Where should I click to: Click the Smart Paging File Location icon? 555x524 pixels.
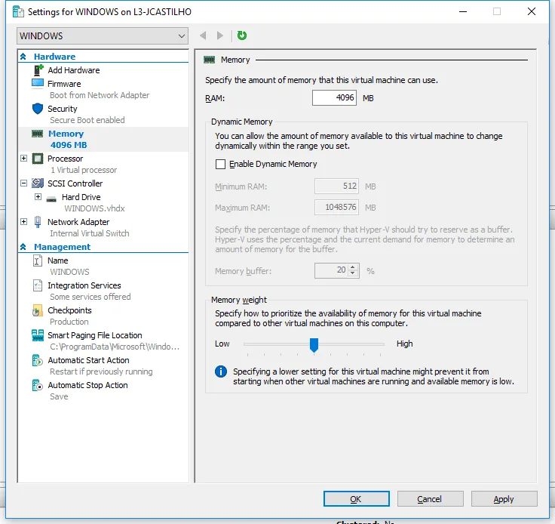pyautogui.click(x=38, y=335)
